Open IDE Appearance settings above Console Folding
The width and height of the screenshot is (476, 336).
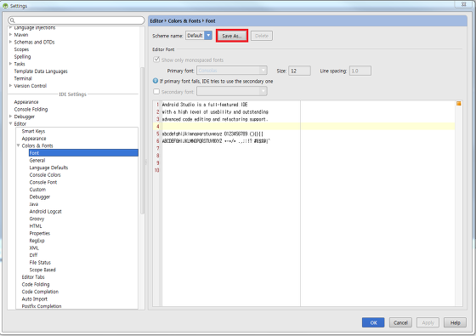click(x=26, y=102)
